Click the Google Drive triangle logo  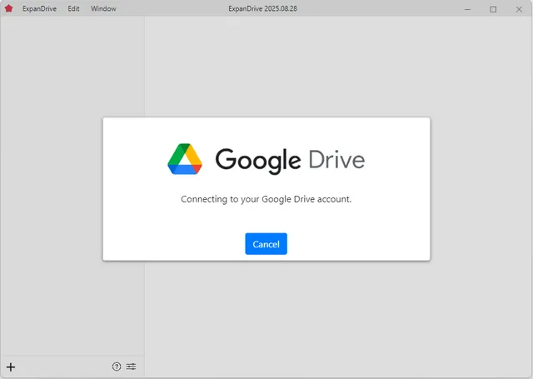coord(185,159)
